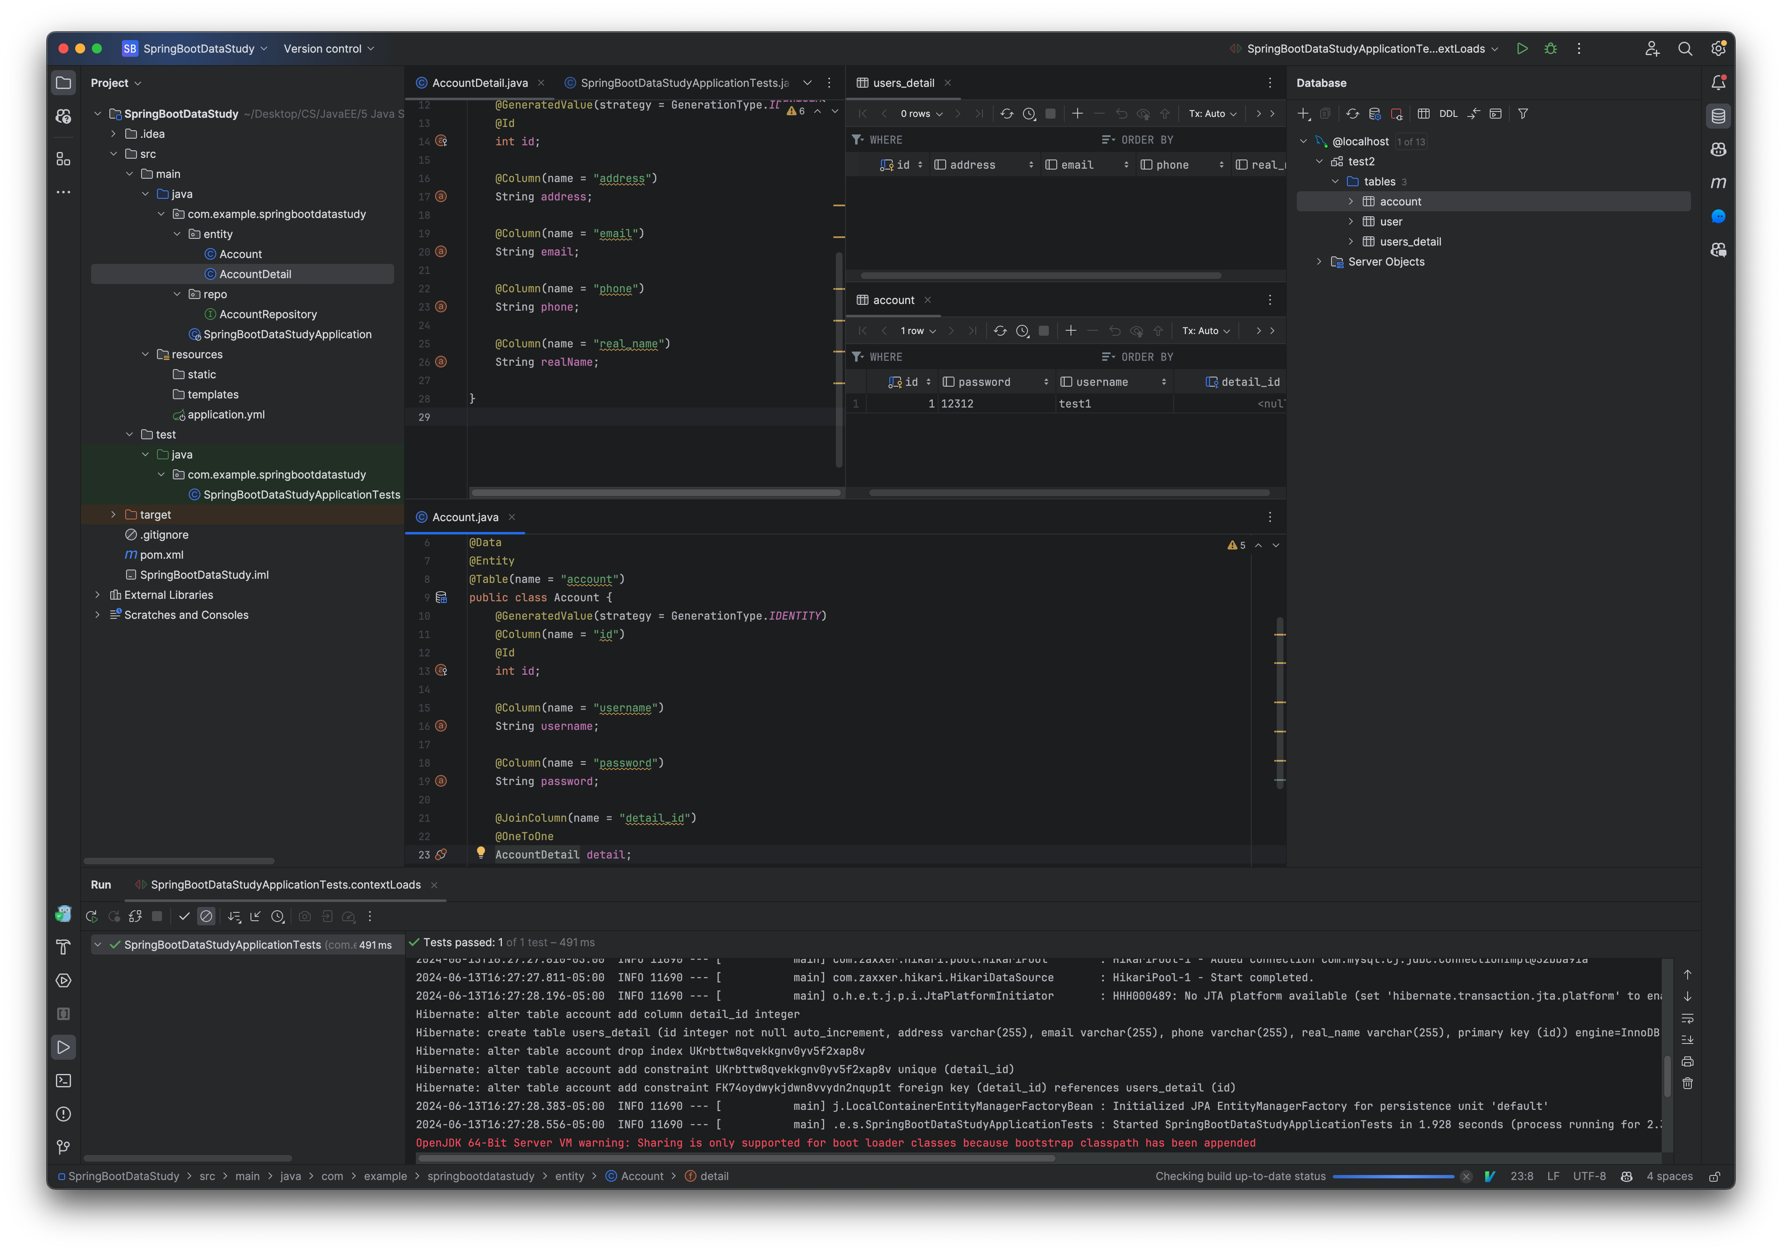This screenshot has height=1251, width=1782.
Task: Toggle Show Passed tests in Run panel
Action: click(x=185, y=917)
